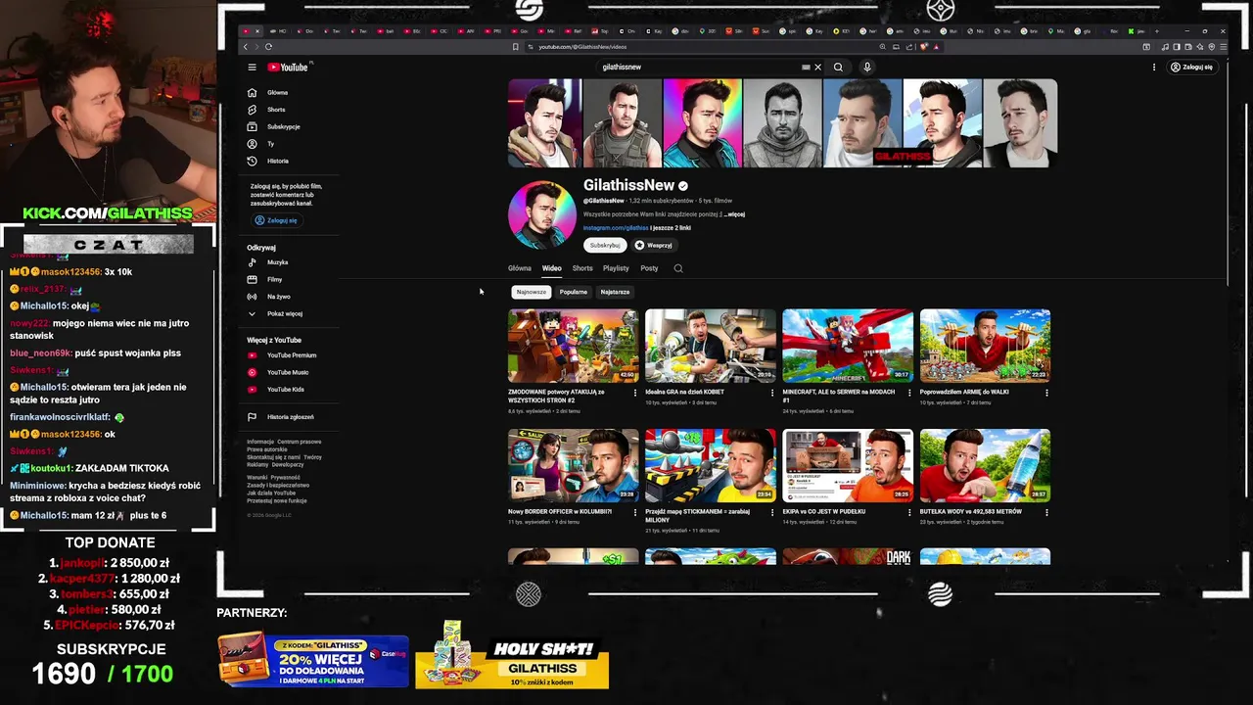1253x705 pixels.
Task: Open the EKIPA vs CO JEST W PUDEŁKU thumbnail
Action: (x=848, y=465)
